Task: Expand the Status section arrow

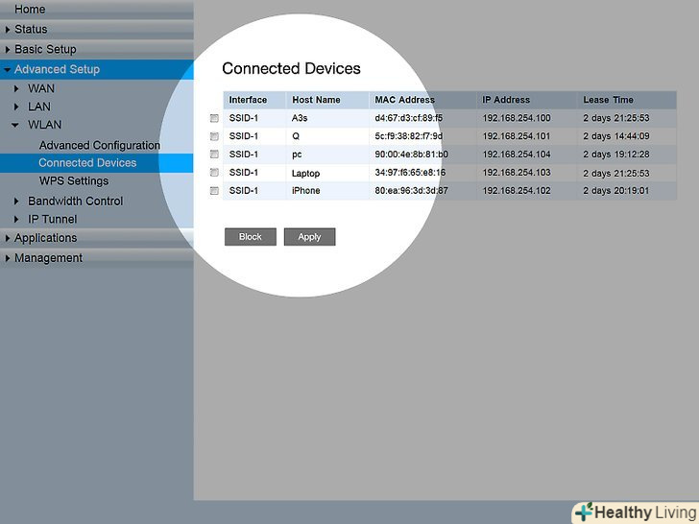Action: [8, 30]
